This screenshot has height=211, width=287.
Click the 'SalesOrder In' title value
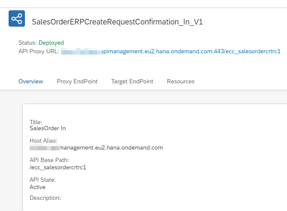click(47, 128)
